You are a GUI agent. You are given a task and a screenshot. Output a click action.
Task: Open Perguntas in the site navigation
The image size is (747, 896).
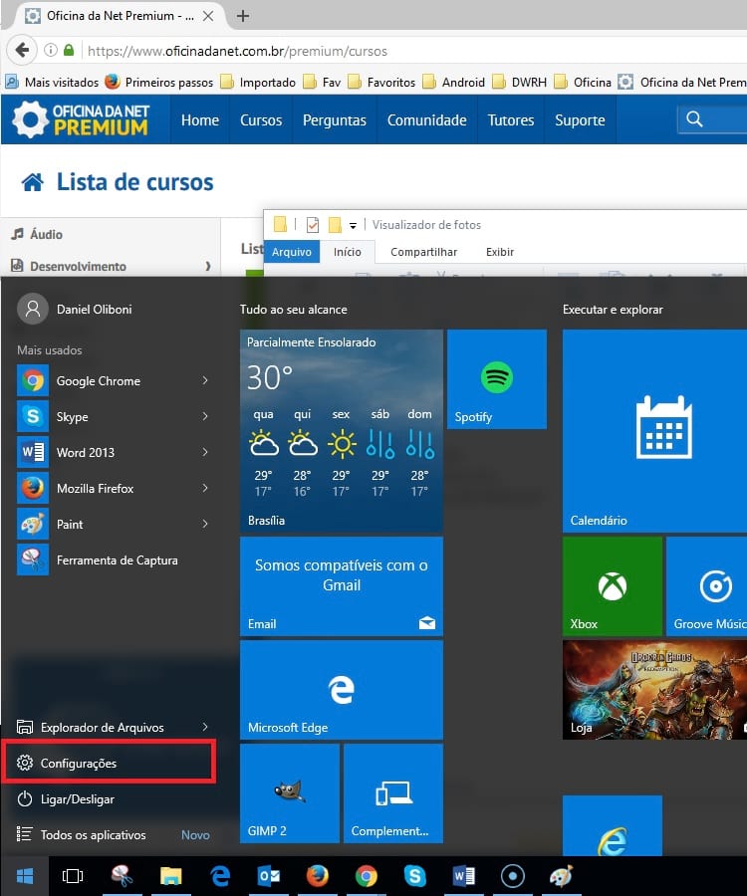click(335, 120)
